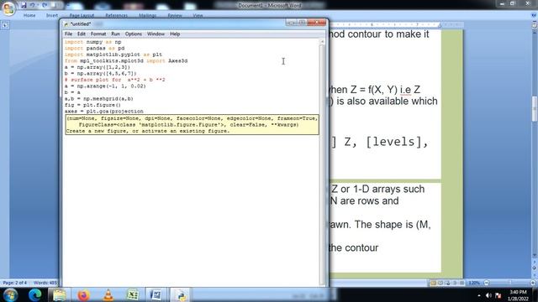Open Home tab in Word ribbon
The width and height of the screenshot is (538, 302).
29,15
